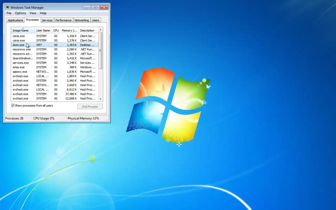Viewport: 336px width, 210px height.
Task: Select the SearchIndexer process row
Action: pos(55,58)
